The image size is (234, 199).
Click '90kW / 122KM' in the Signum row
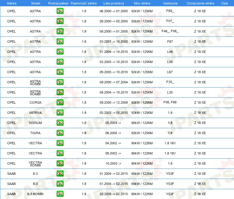[142, 123]
